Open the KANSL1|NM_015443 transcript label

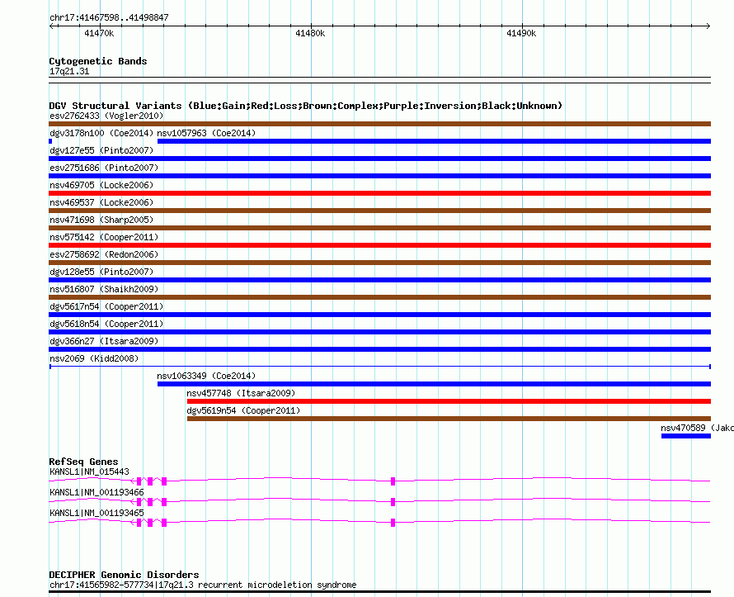[x=89, y=471]
